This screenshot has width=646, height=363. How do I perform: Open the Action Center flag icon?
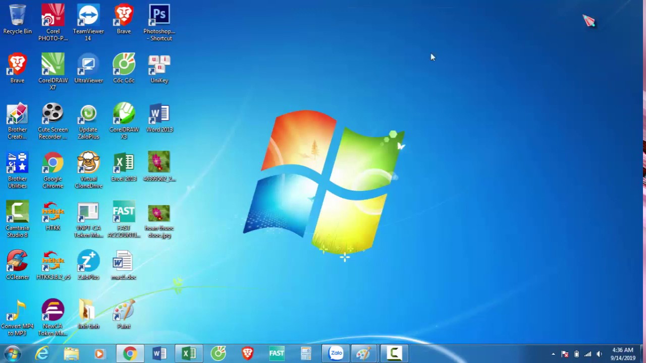[565, 354]
